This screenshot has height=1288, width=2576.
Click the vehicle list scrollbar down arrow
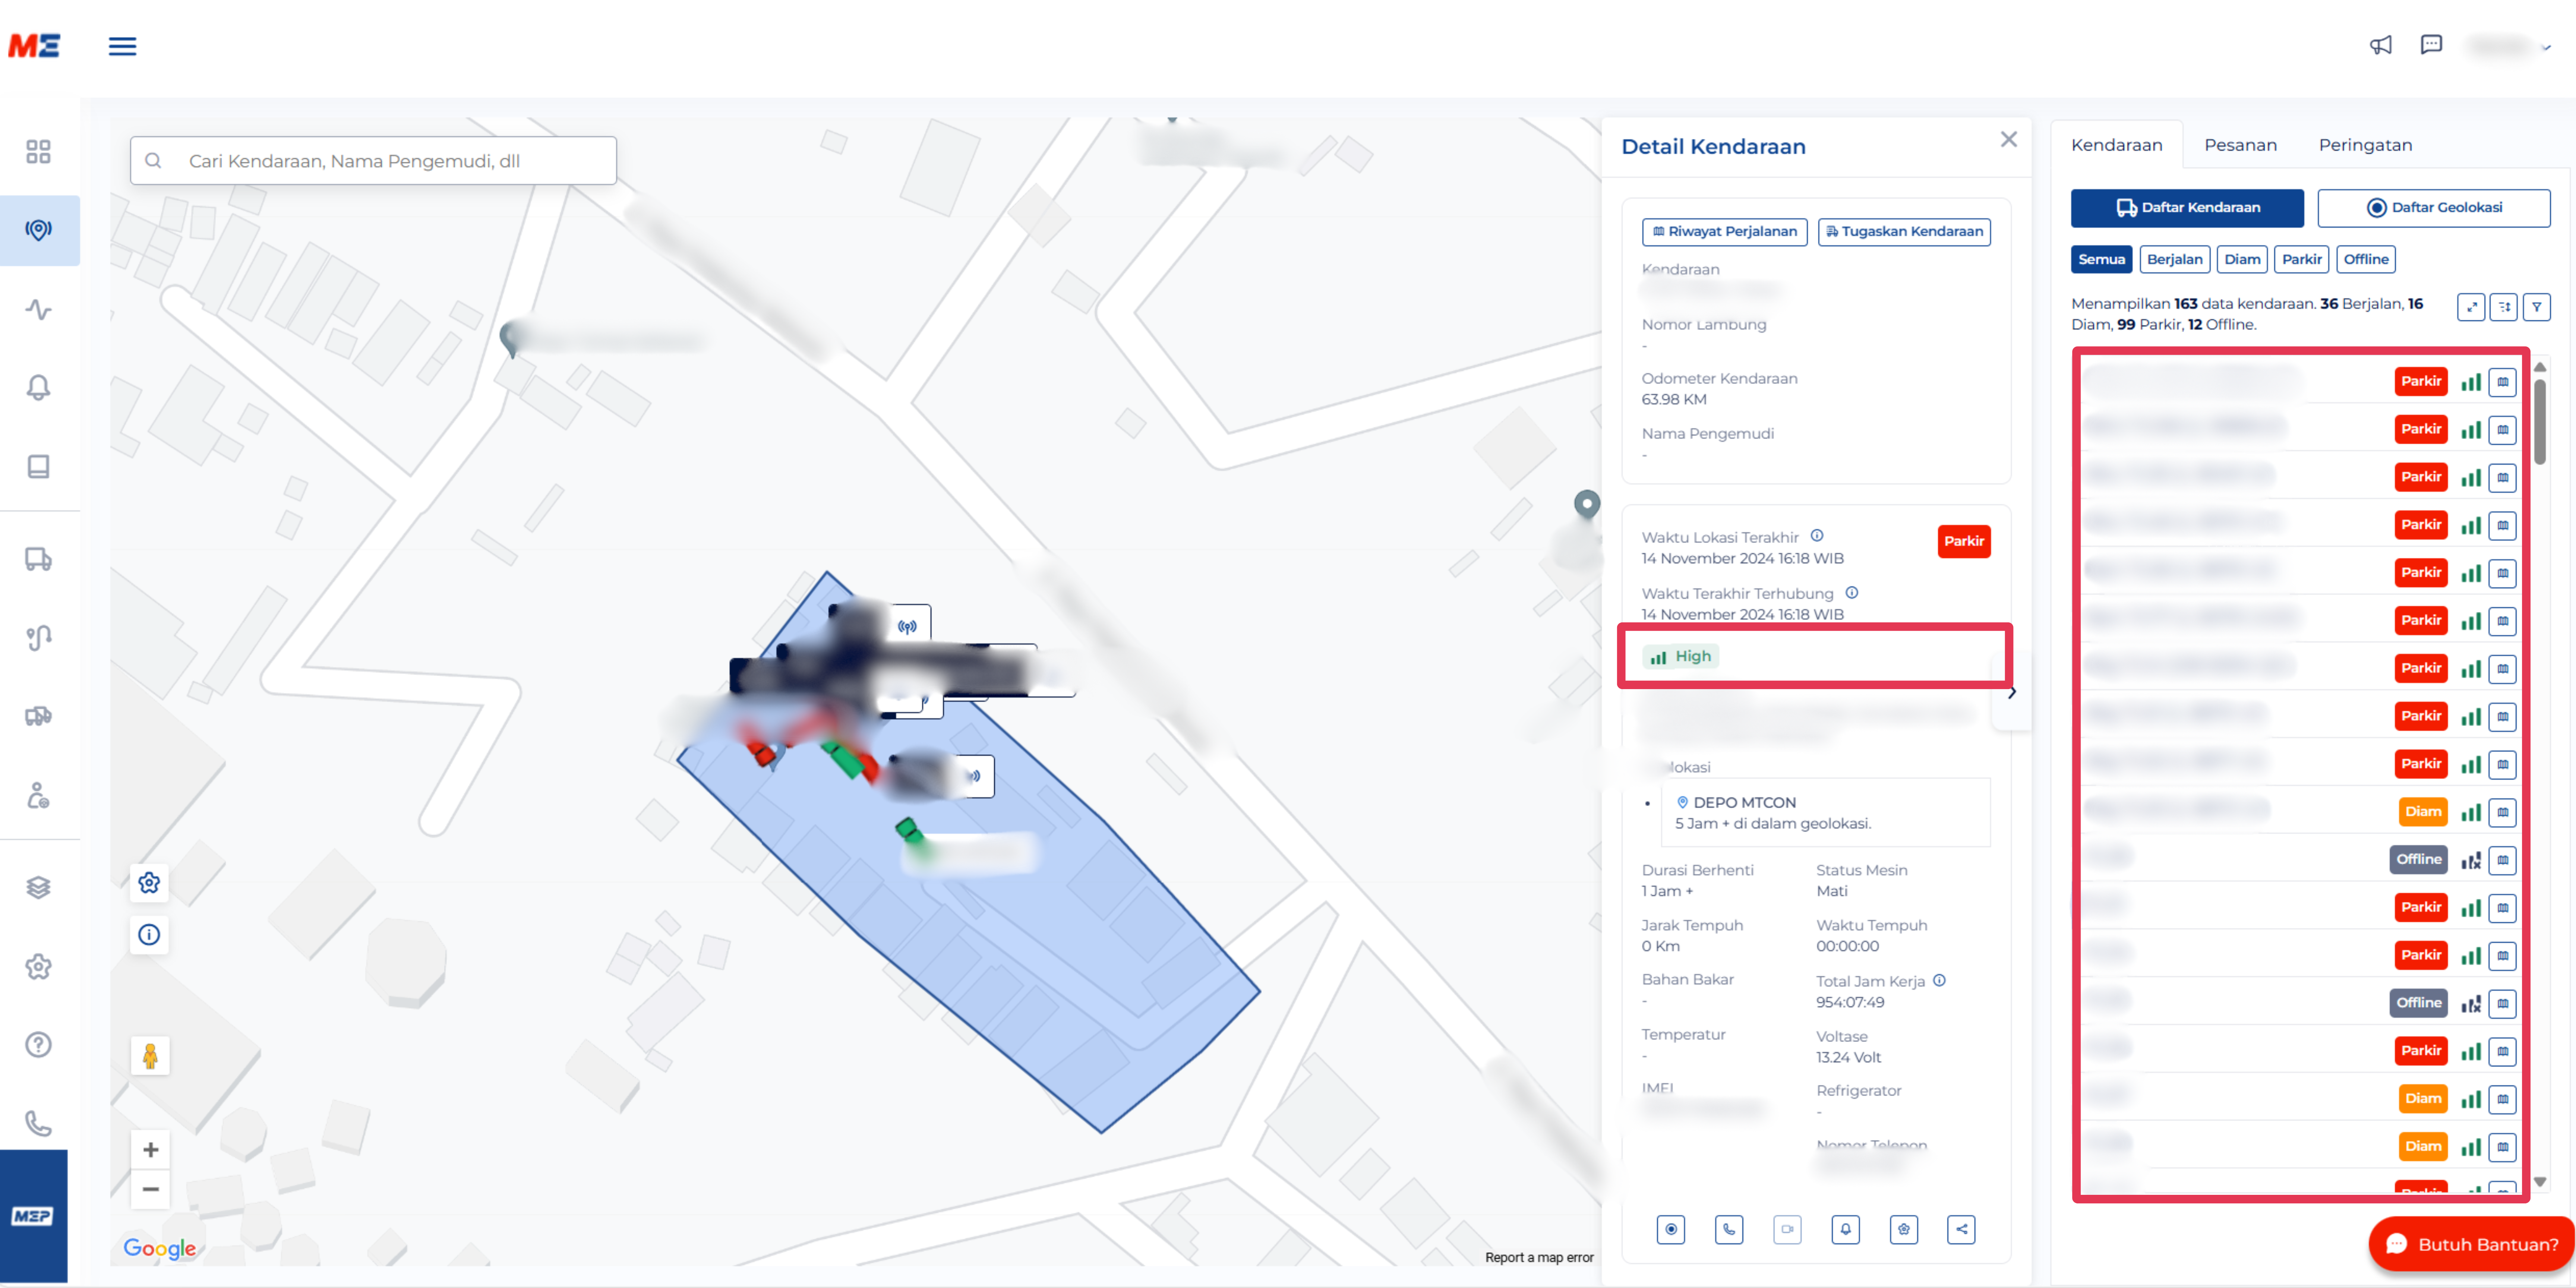[x=2540, y=1182]
